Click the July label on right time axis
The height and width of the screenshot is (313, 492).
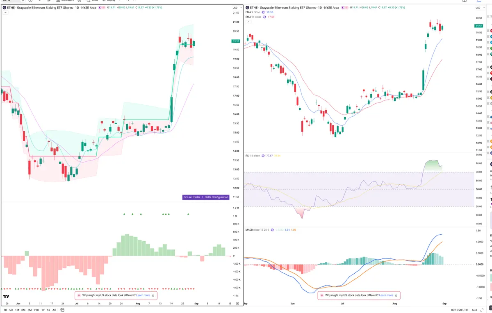[342, 304]
